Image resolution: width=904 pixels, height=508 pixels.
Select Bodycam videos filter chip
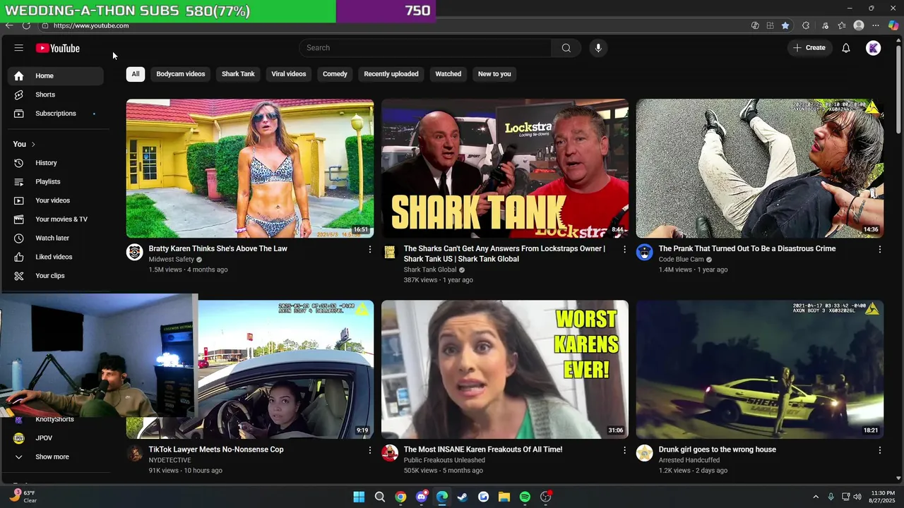[x=181, y=74]
